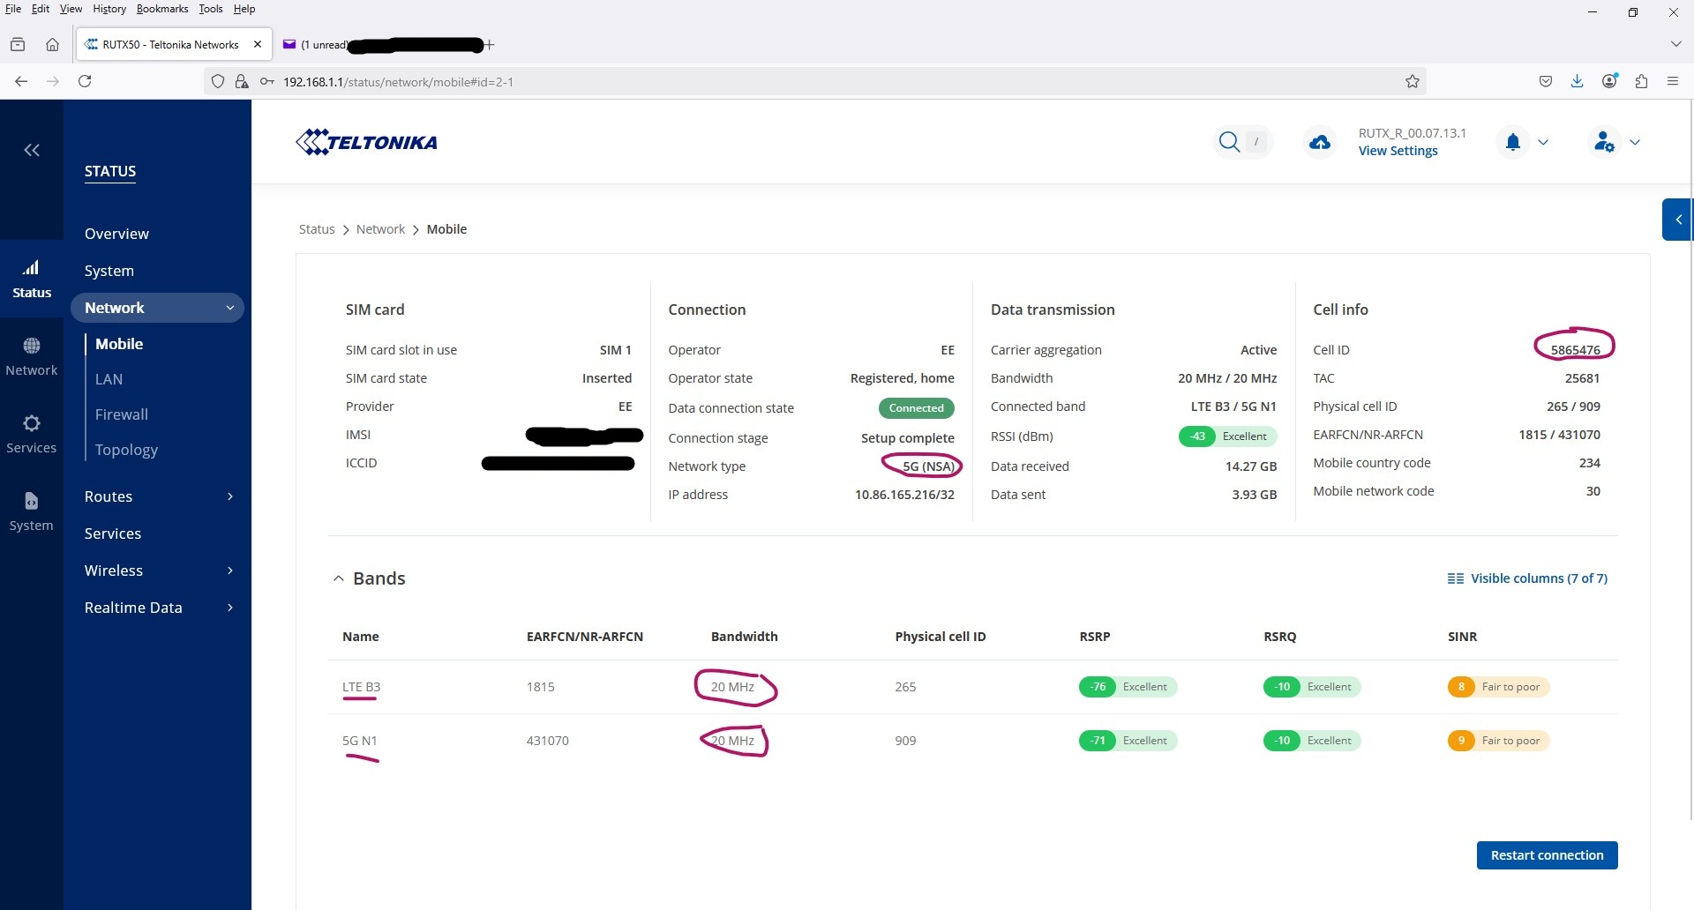1694x910 pixels.
Task: Select LAN in the Network submenu
Action: click(109, 379)
